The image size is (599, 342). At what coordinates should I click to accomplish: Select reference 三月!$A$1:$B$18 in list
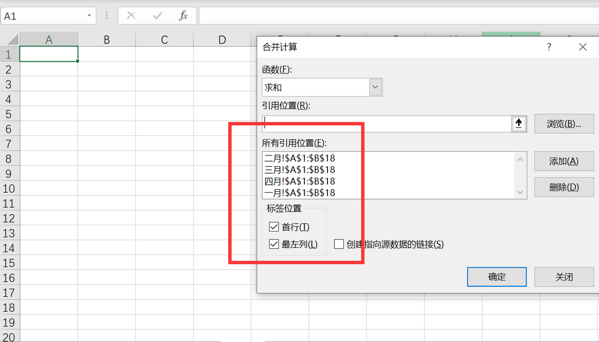[300, 170]
